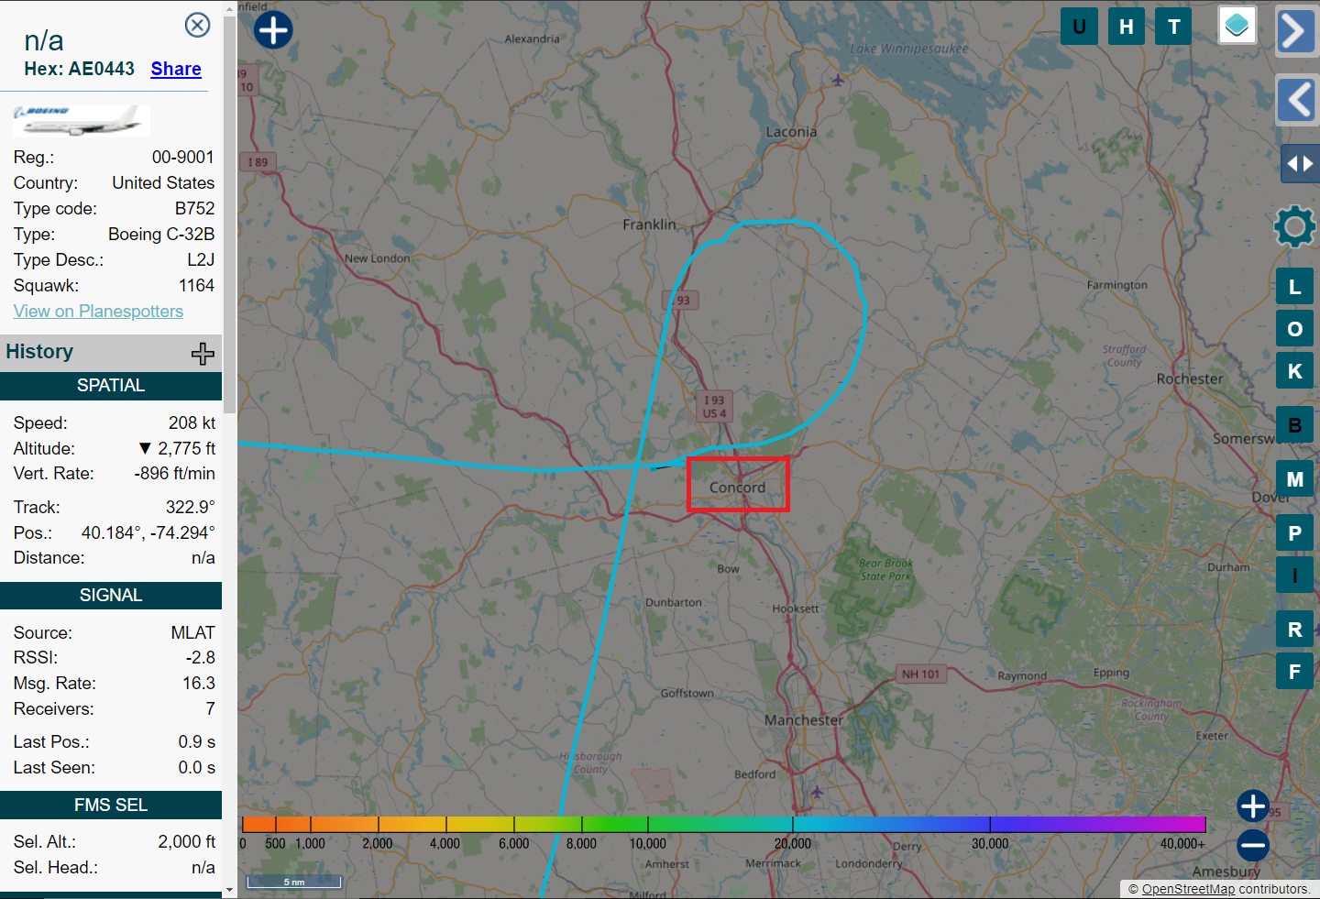Toggle the K map option button
This screenshot has width=1320, height=899.
point(1294,371)
